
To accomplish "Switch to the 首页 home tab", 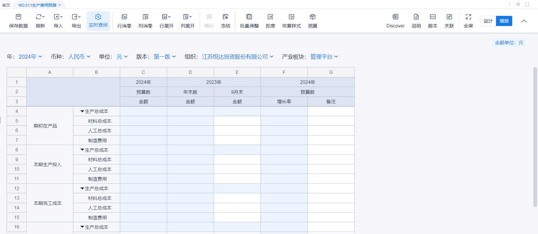I will coord(6,5).
